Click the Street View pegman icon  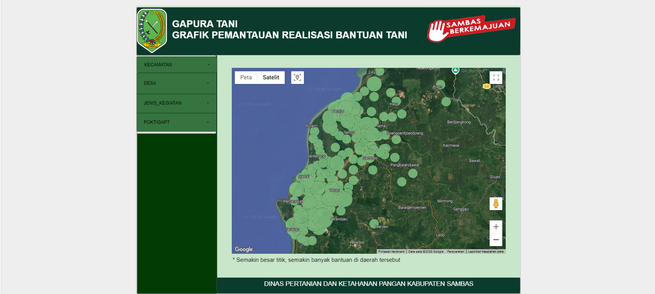496,204
